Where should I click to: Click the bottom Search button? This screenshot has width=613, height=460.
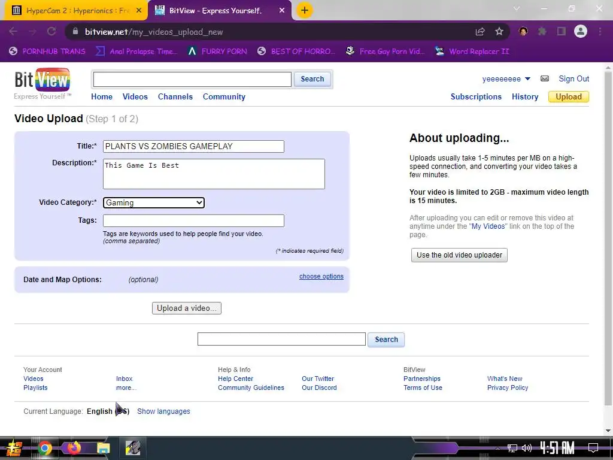[x=386, y=340]
